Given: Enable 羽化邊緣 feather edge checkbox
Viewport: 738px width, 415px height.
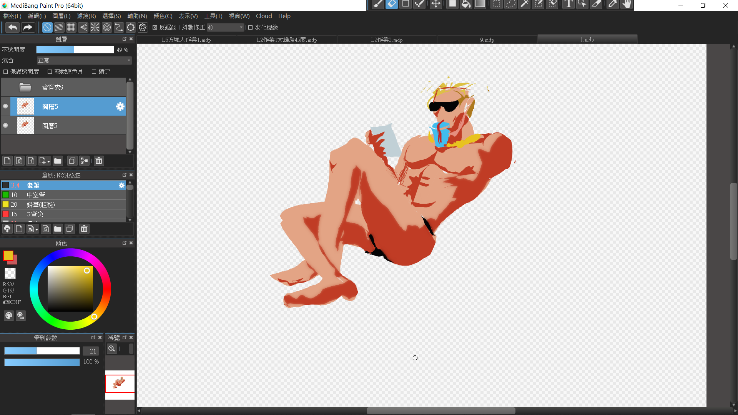Looking at the screenshot, I should pyautogui.click(x=251, y=27).
